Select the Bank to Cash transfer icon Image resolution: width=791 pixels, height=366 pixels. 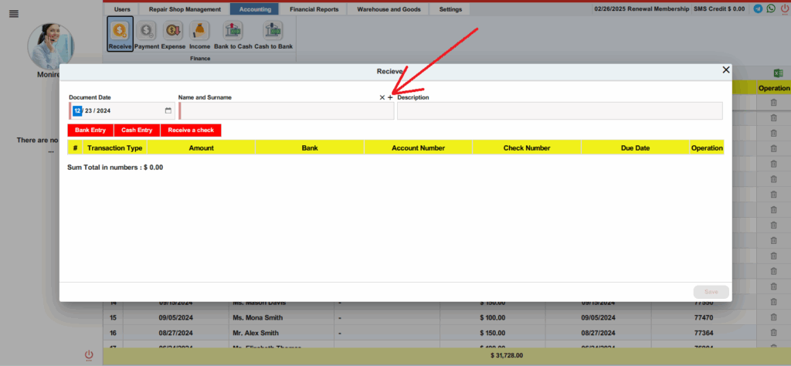pyautogui.click(x=233, y=36)
